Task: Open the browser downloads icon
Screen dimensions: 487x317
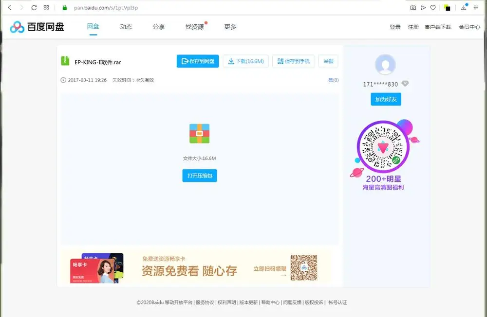Action: coord(464,7)
